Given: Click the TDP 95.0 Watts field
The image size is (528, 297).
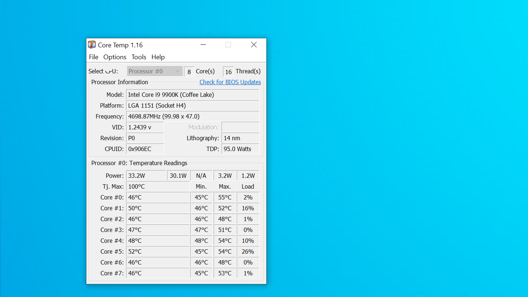Looking at the screenshot, I should (240, 148).
